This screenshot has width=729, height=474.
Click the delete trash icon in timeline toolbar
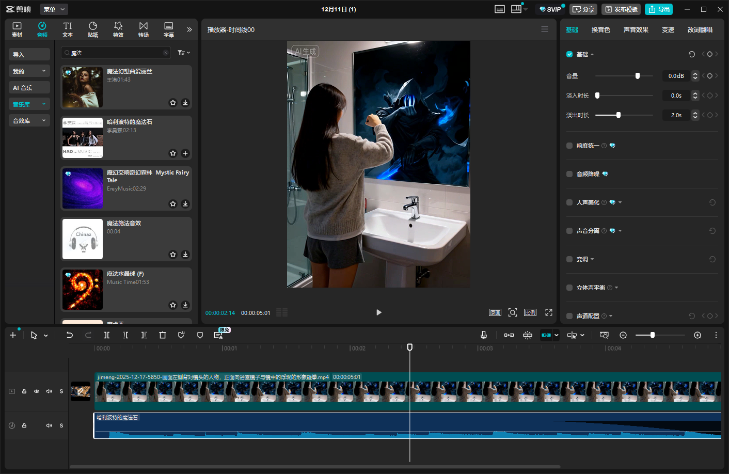pyautogui.click(x=163, y=335)
